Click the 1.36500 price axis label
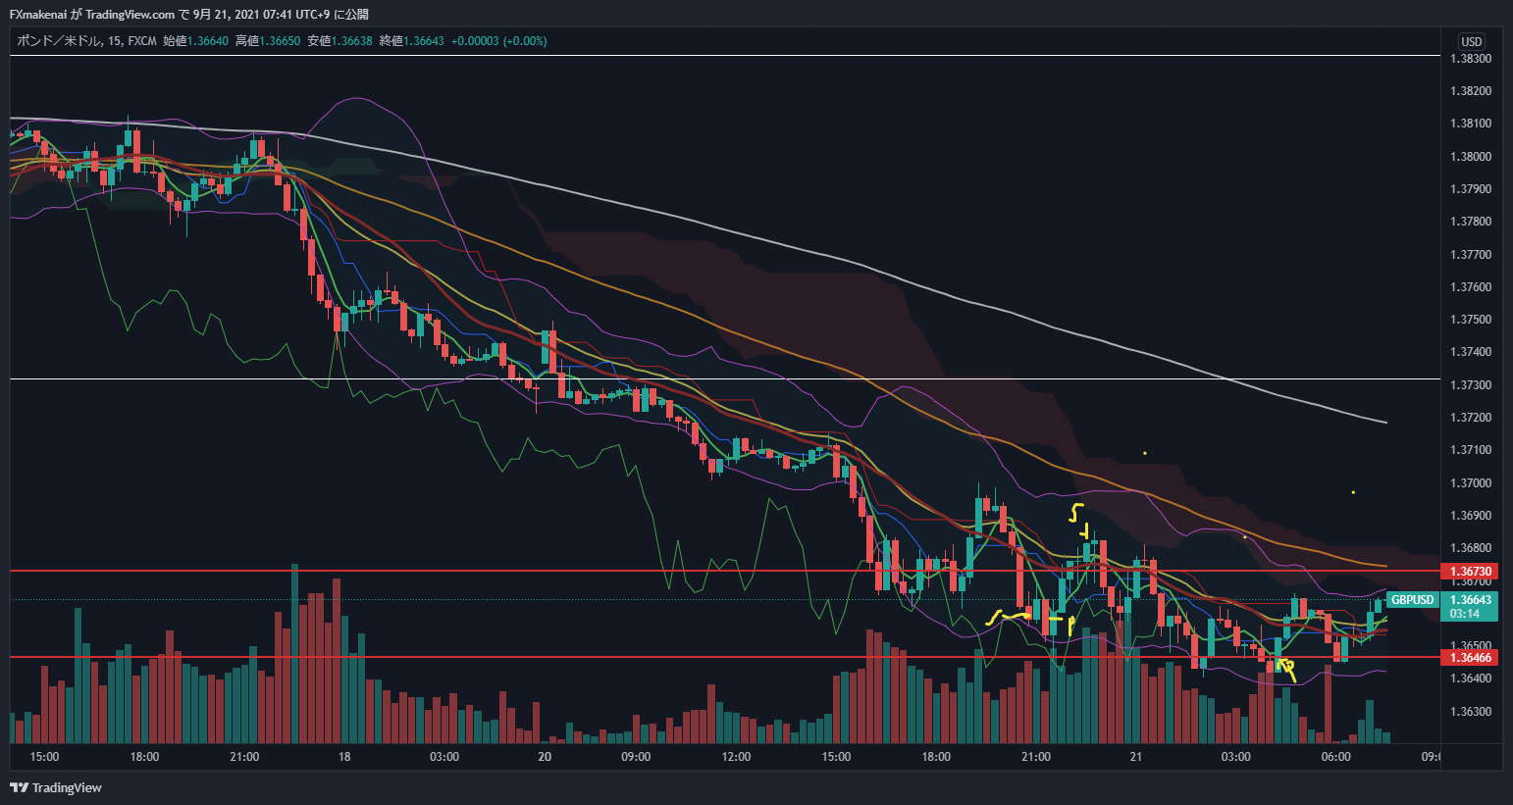The height and width of the screenshot is (805, 1513). (1470, 646)
